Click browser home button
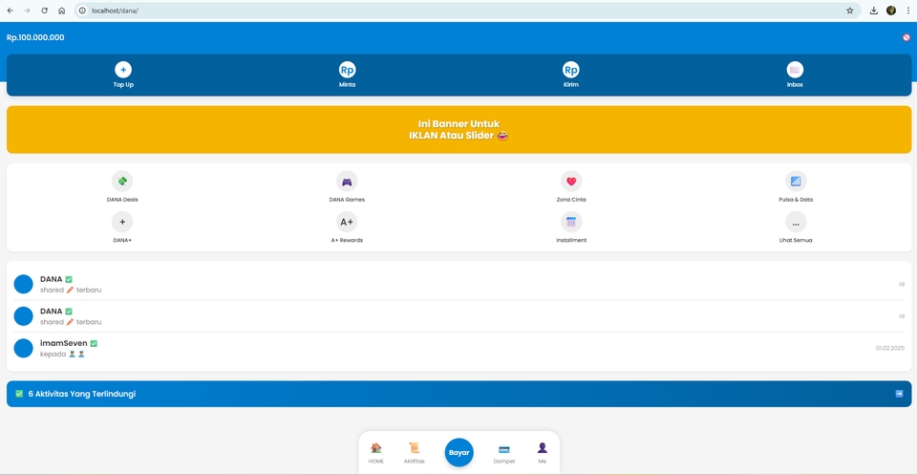This screenshot has width=917, height=475. click(x=61, y=11)
